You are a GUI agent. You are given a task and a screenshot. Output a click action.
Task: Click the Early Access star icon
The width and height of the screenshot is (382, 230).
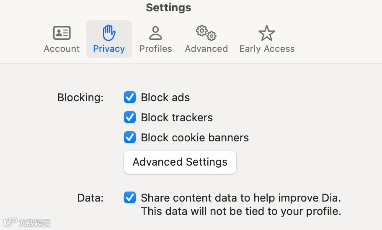[267, 33]
